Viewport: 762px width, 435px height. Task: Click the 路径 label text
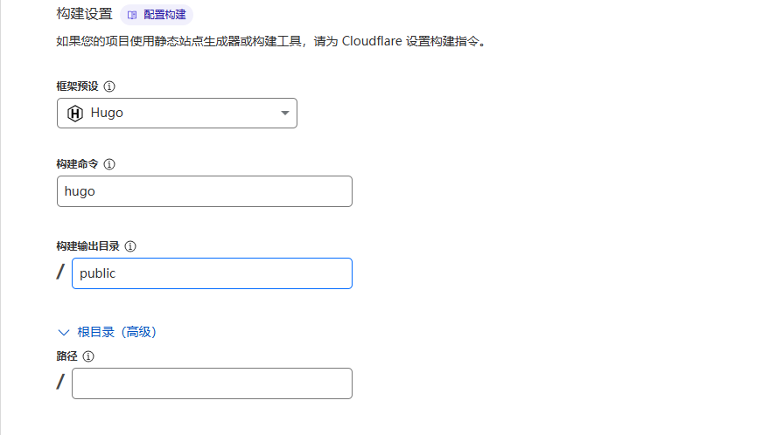(x=66, y=356)
